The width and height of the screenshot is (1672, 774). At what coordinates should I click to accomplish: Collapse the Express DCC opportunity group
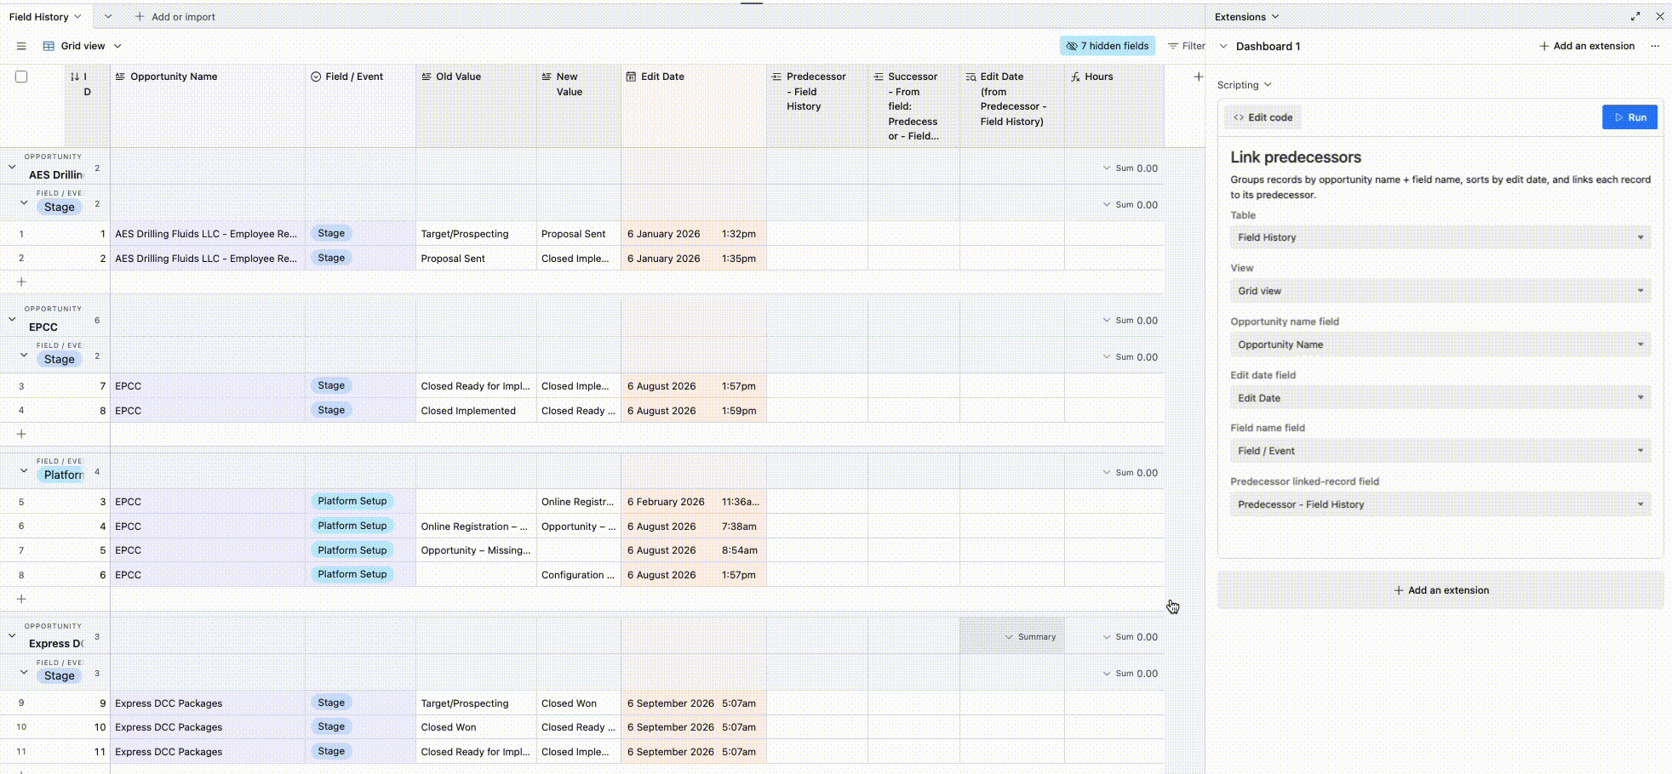(x=12, y=635)
